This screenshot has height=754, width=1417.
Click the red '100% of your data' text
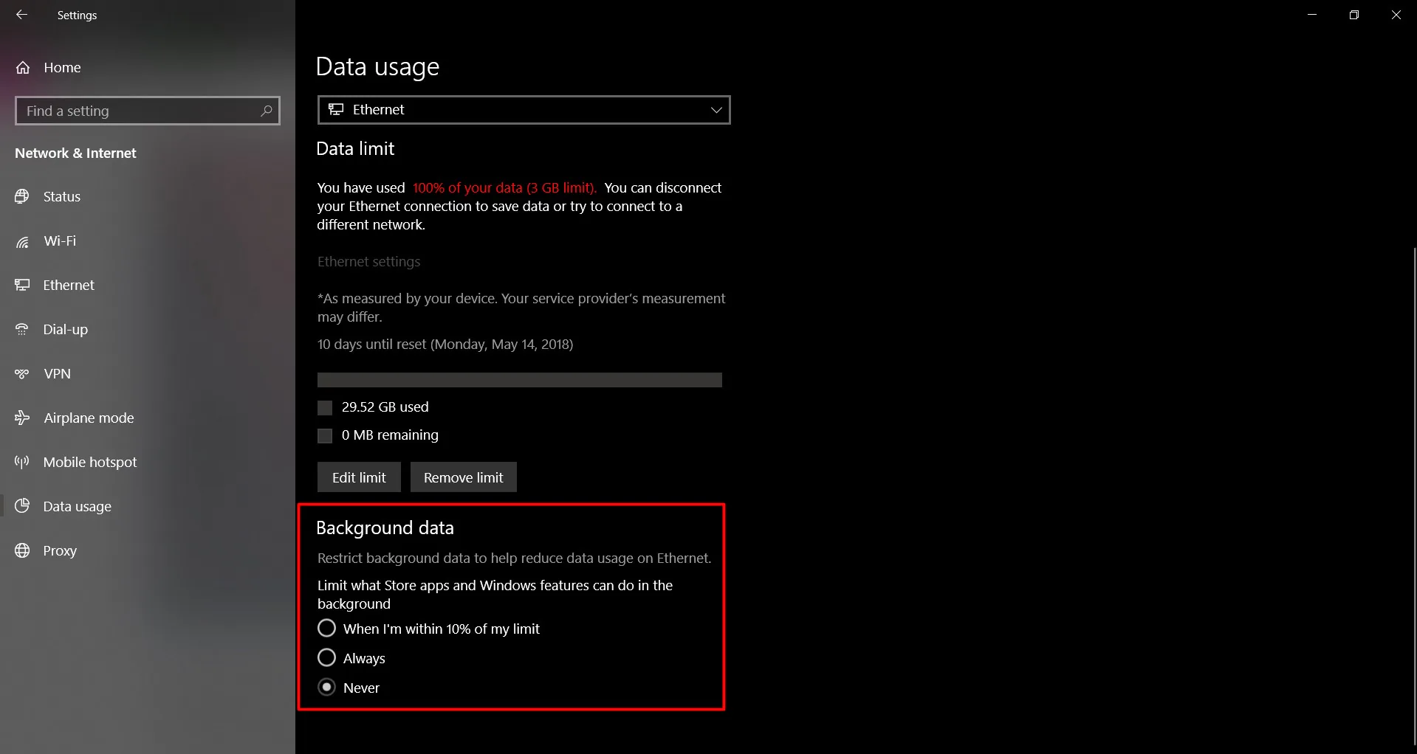504,188
